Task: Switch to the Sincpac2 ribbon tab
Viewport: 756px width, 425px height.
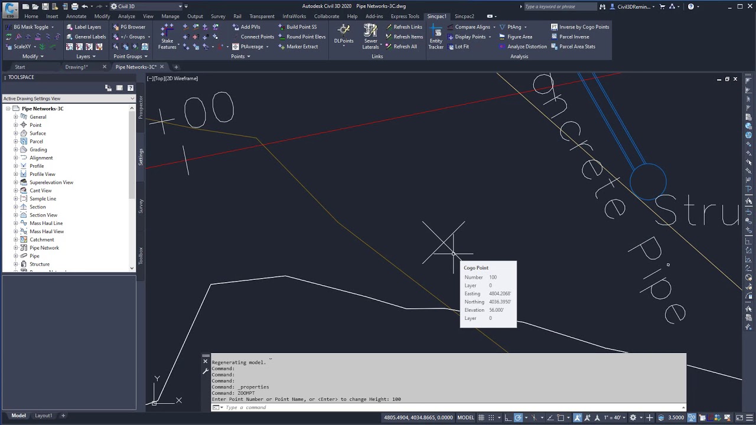Action: pyautogui.click(x=464, y=17)
